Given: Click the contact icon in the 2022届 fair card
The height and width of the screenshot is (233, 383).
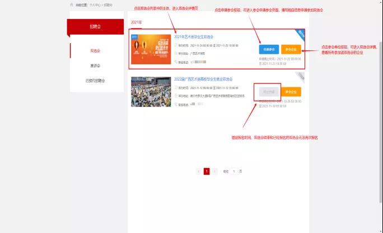Looking at the screenshot, I should pos(176,104).
